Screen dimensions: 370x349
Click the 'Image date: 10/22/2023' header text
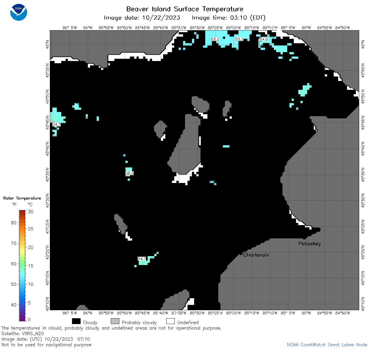tap(142, 18)
